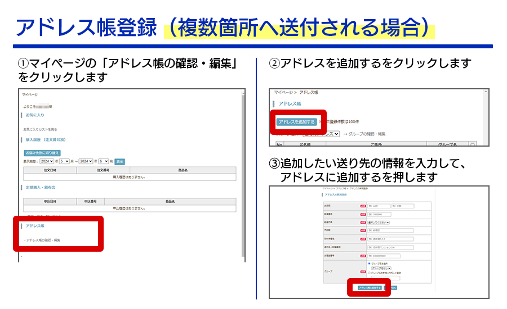Image resolution: width=507 pixels, height=309 pixels.
Task: Click the city field (例 新宿区)
Action: point(390,230)
